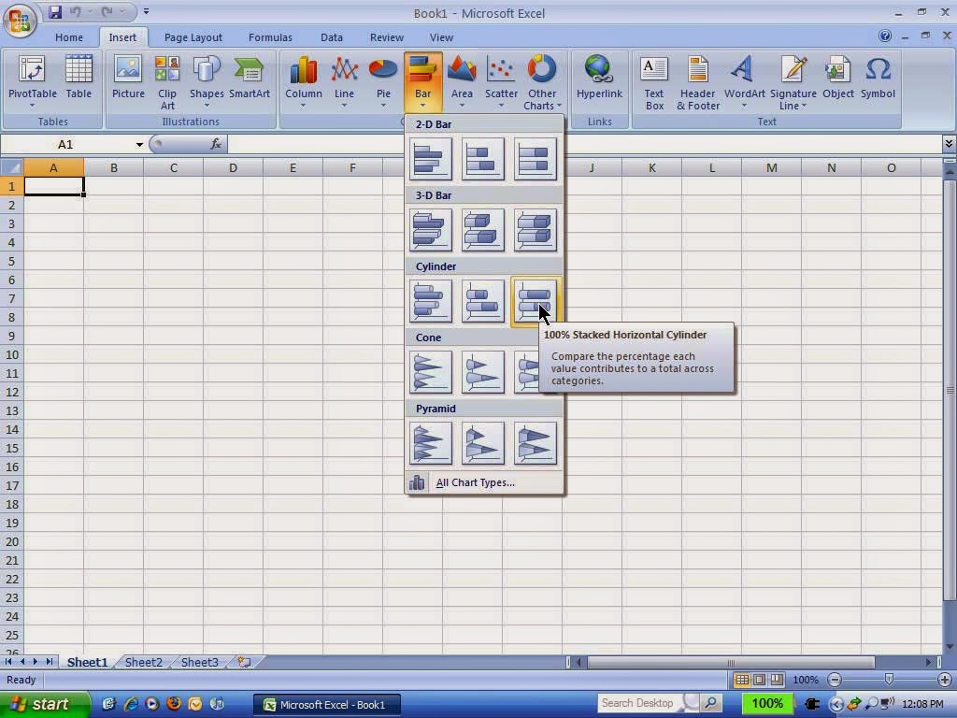
Task: Open the Formulas ribbon tab
Action: 270,37
